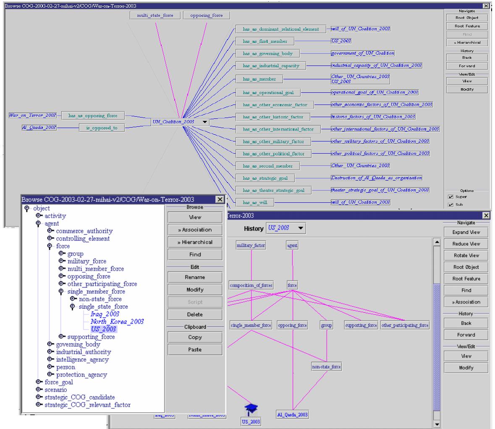The image size is (495, 429).
Task: Click » Association in the hierarchical window
Action: 466,302
